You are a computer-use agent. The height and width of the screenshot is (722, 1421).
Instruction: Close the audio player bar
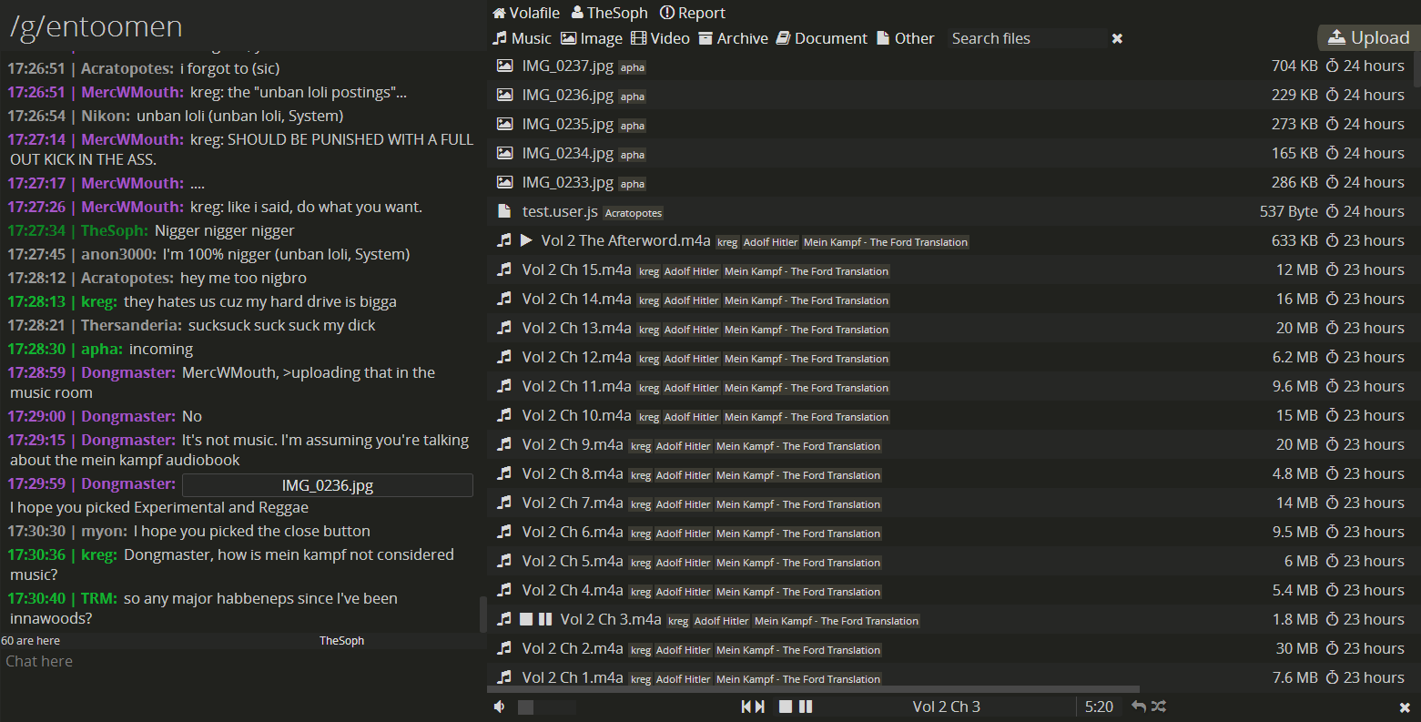[1405, 707]
